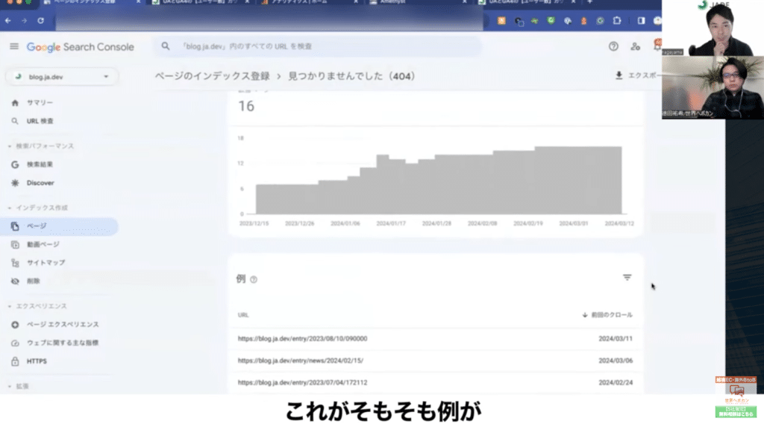Open ページ エクスペリエンス report
The width and height of the screenshot is (764, 427).
63,325
